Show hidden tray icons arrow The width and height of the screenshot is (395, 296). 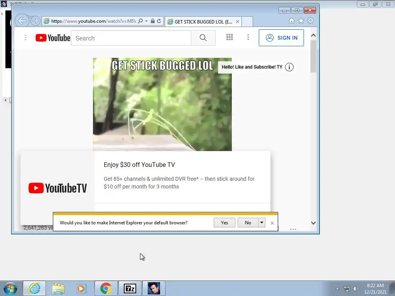click(x=337, y=289)
